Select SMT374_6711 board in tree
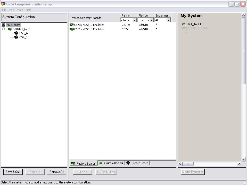Image resolution: width=247 pixels, height=185 pixels. tap(22, 29)
